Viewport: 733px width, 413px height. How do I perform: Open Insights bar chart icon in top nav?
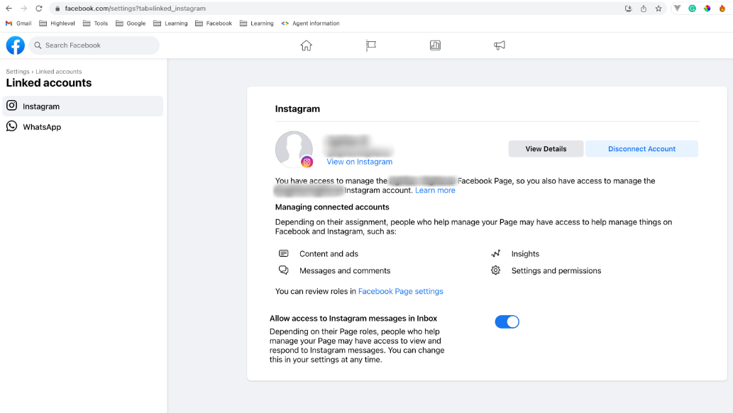point(435,45)
